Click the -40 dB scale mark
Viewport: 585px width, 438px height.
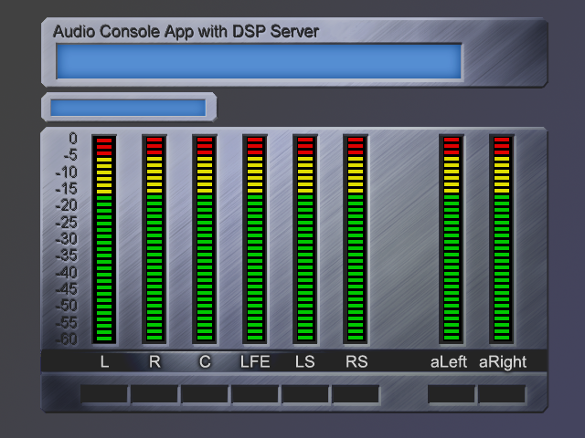(x=67, y=272)
